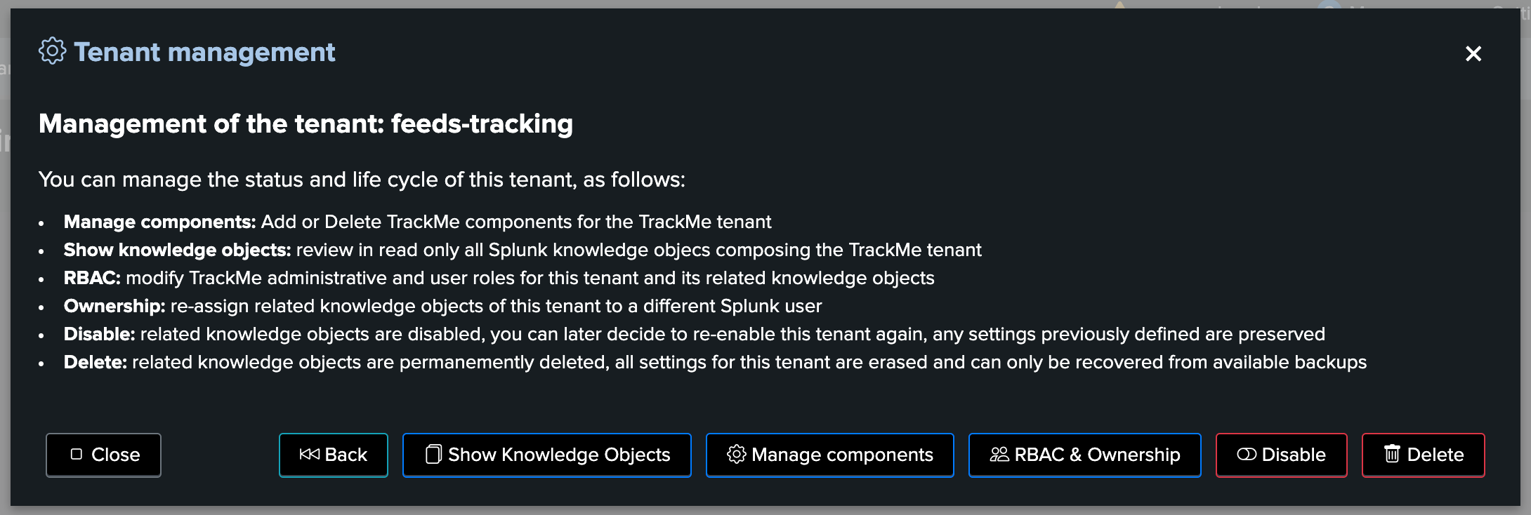Click the gear icon beside Tenant management title
The image size is (1531, 515).
52,51
